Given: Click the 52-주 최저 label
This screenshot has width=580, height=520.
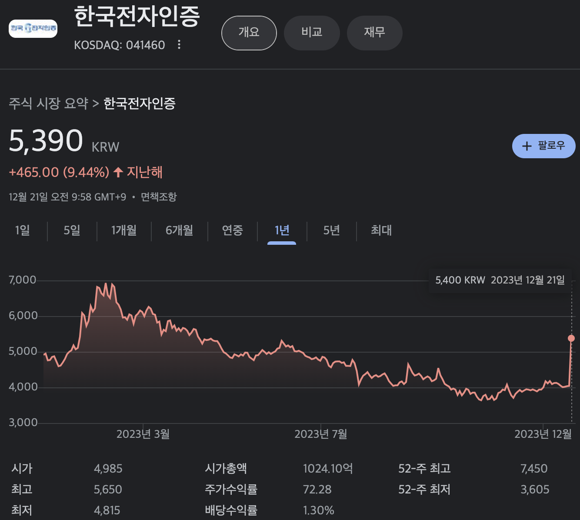Looking at the screenshot, I should pyautogui.click(x=424, y=490).
